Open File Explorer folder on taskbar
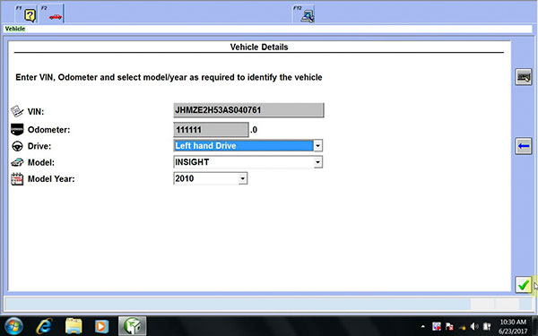 click(x=74, y=326)
